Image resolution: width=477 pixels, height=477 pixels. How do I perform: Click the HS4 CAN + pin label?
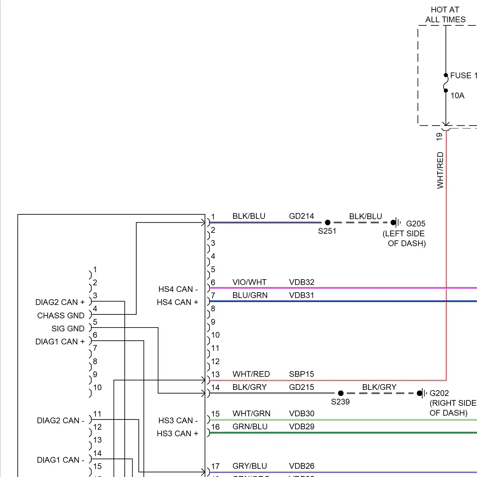[x=177, y=302]
